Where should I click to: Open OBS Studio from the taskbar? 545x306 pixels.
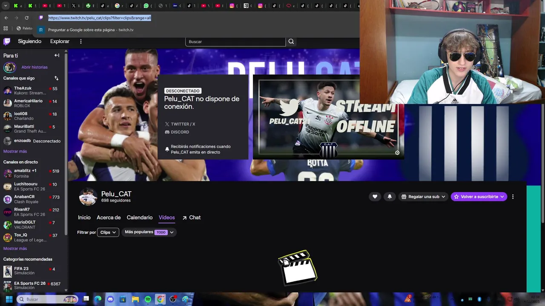173,299
